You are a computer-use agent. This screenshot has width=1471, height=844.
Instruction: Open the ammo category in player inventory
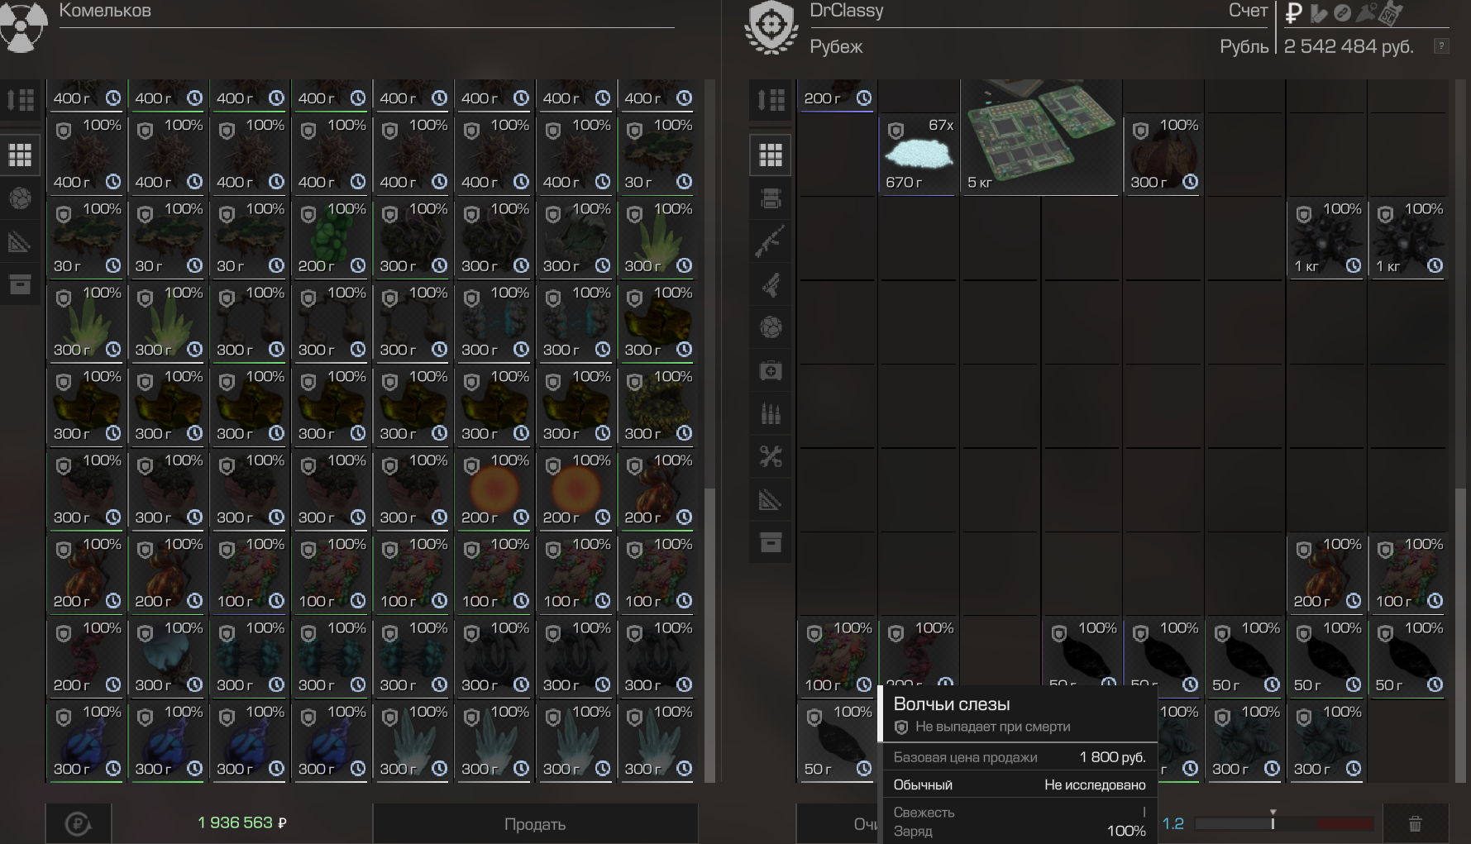(770, 414)
